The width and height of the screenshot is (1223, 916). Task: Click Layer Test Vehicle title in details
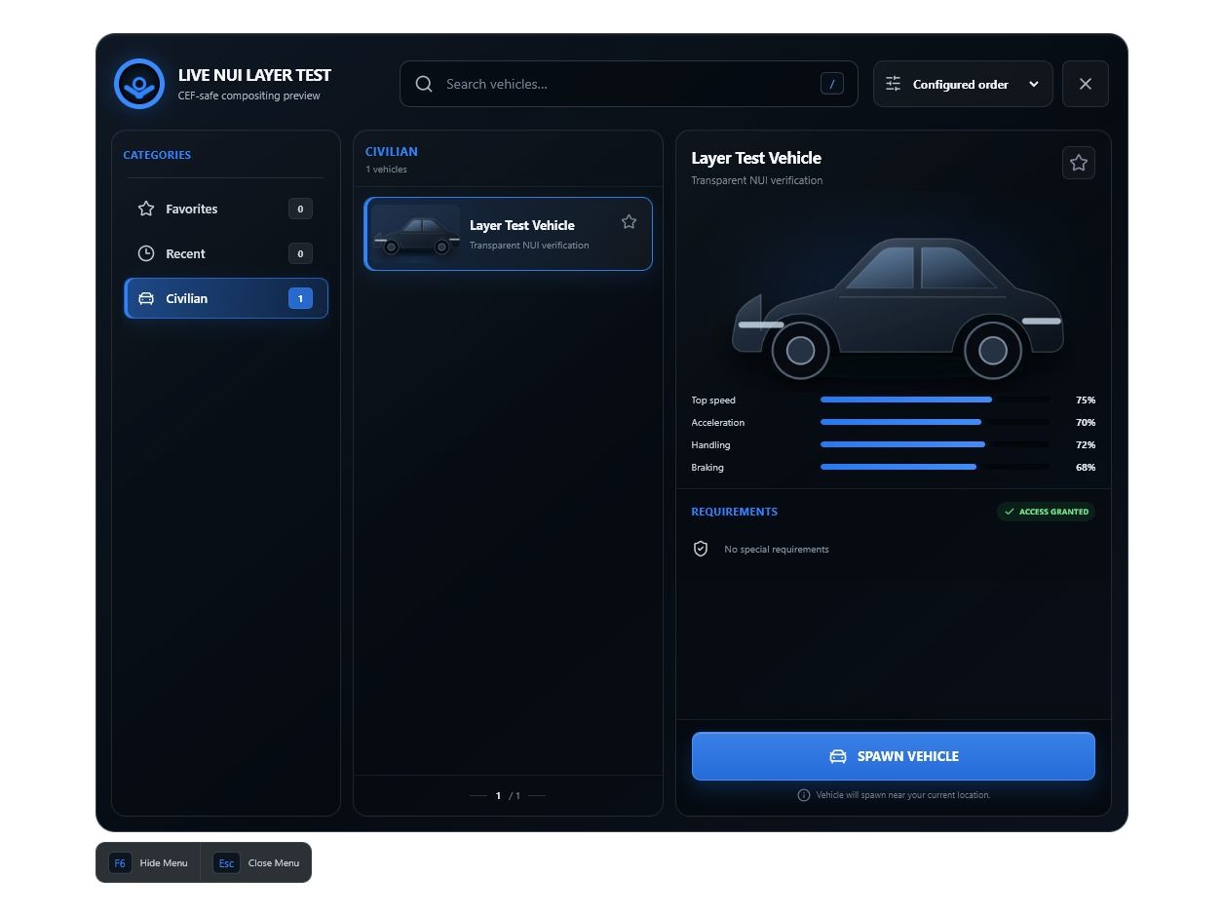click(x=756, y=158)
